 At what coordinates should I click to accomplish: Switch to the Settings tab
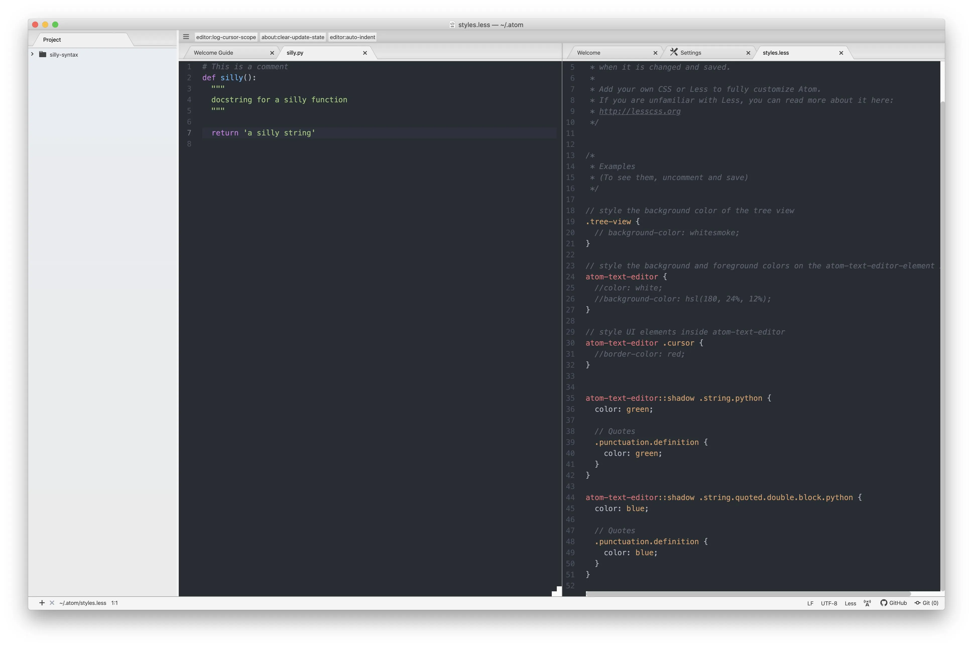[x=691, y=53]
